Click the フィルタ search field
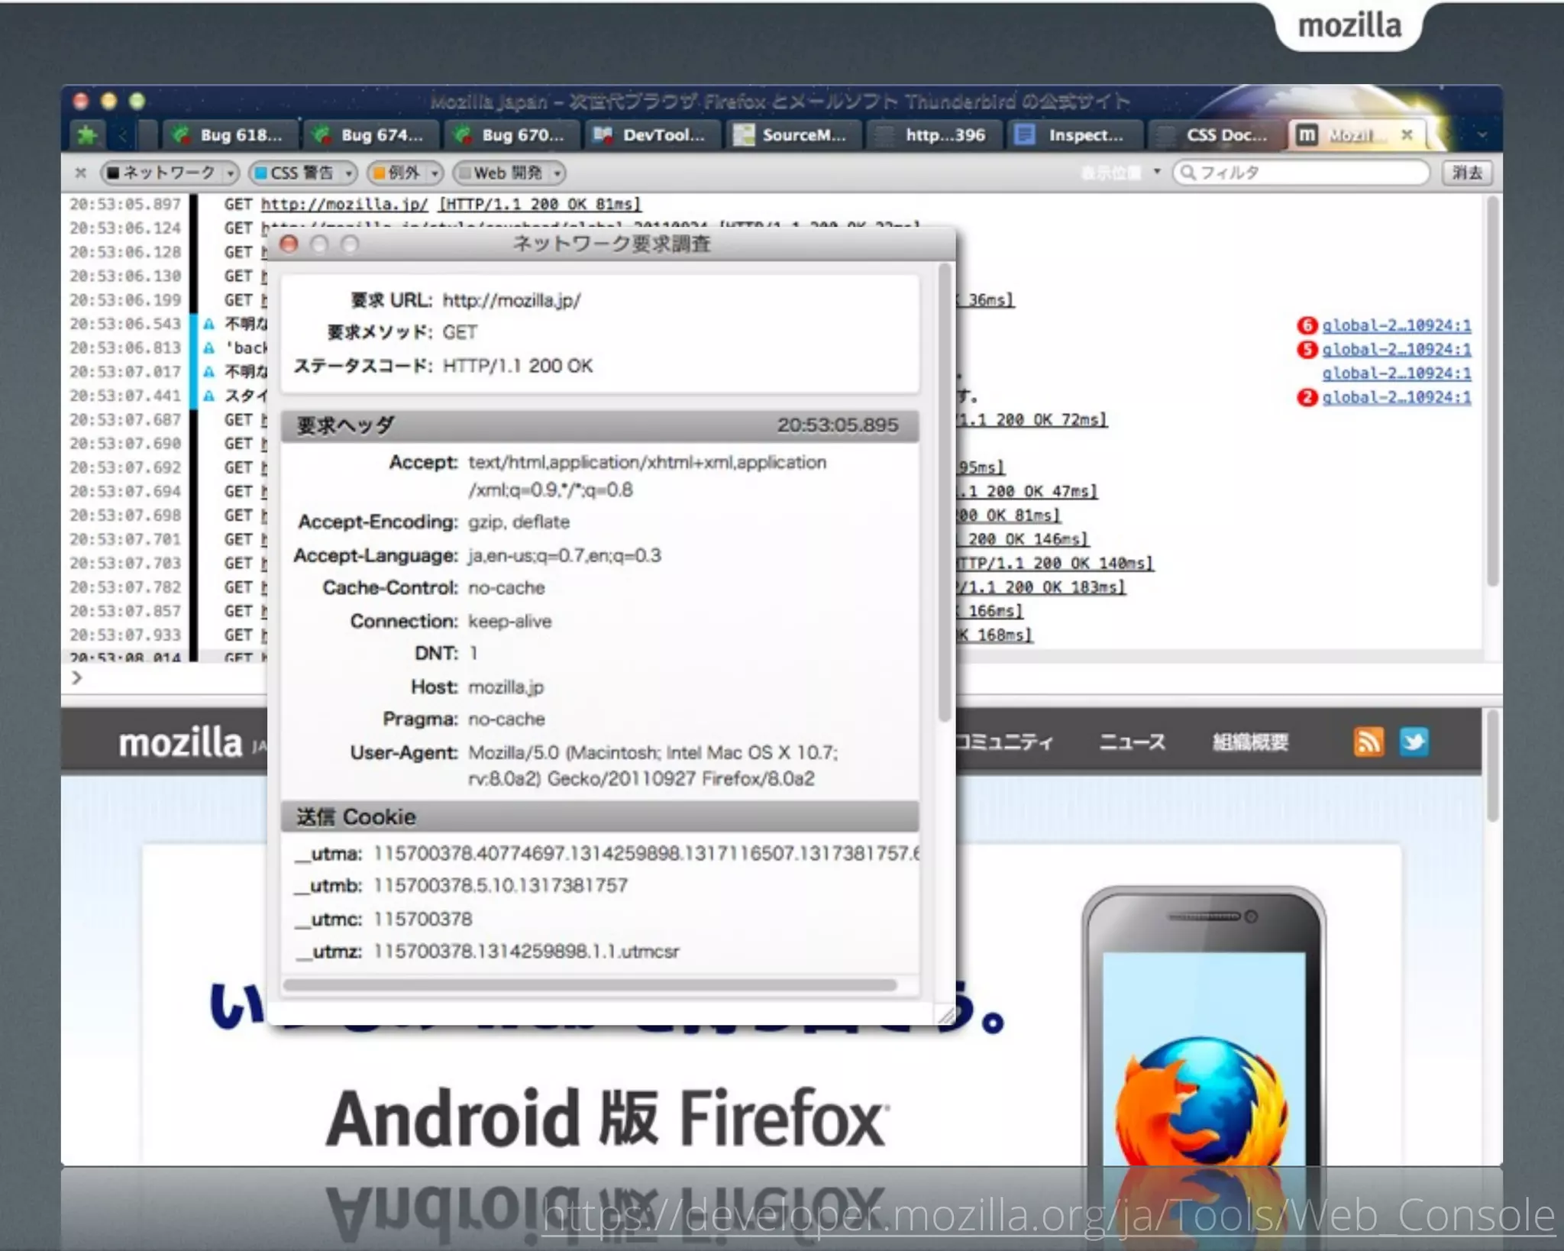The image size is (1564, 1251). 1301,173
